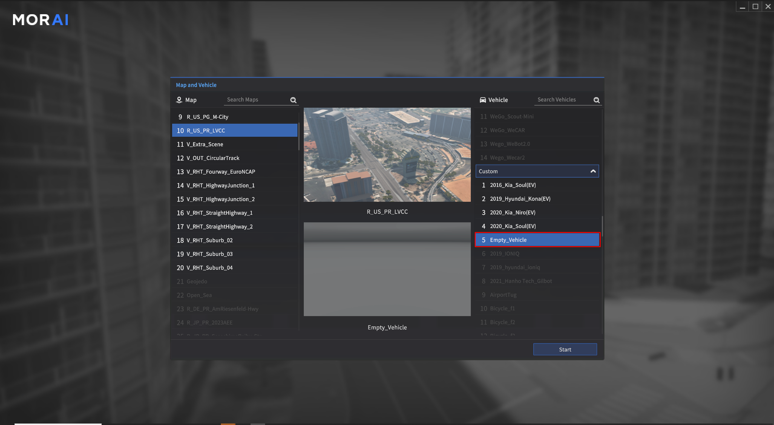Select the 2020_Kia_Niro(EV) vehicle

point(513,212)
